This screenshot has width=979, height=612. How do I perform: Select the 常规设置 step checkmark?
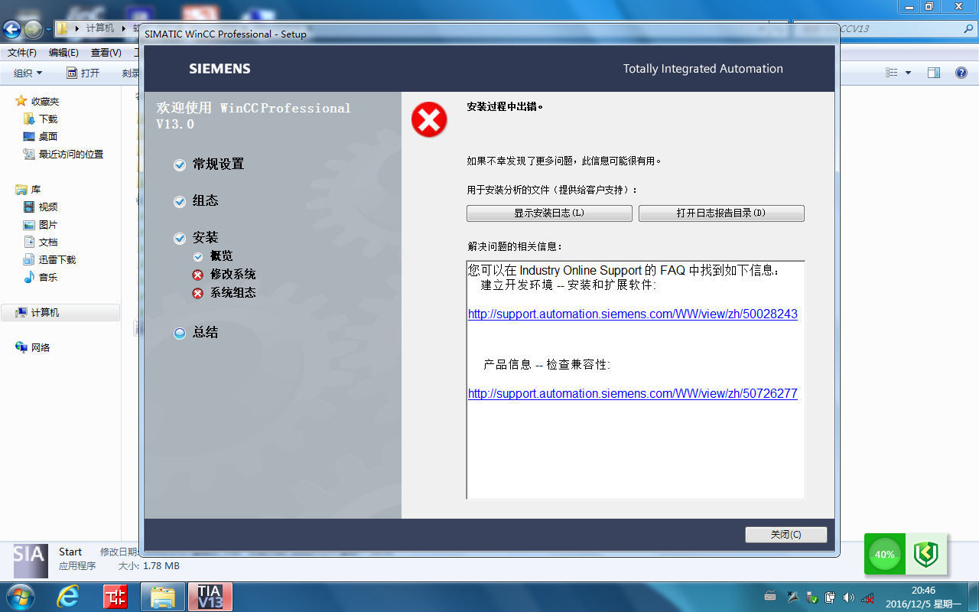pyautogui.click(x=180, y=164)
